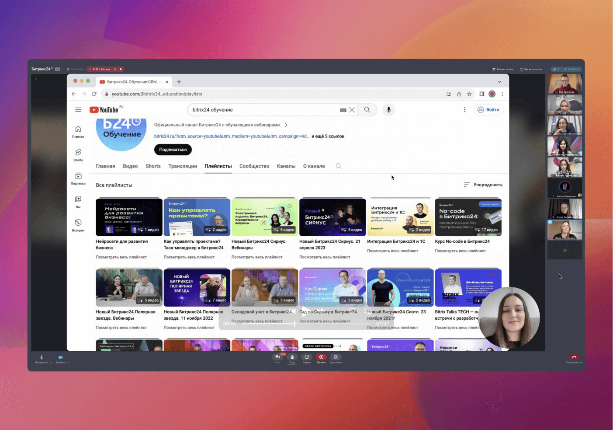Open История in the YouTube sidebar

pyautogui.click(x=78, y=225)
